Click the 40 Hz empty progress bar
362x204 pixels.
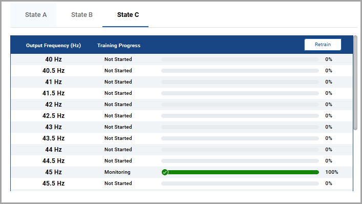(240, 59)
